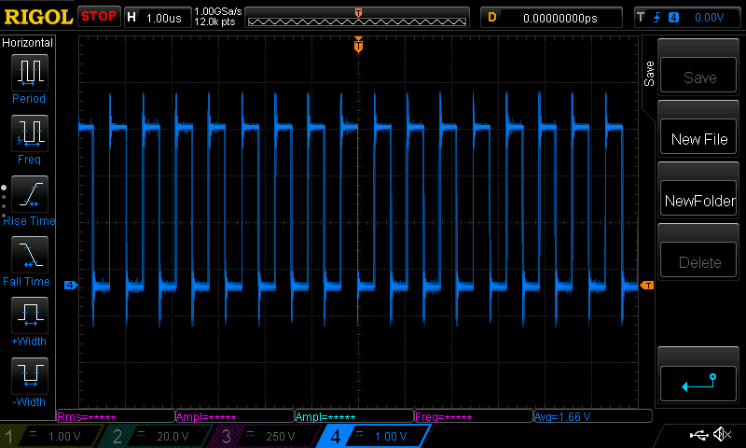Click the 12.0k pts memory depth readout
746x448 pixels.
click(x=214, y=21)
